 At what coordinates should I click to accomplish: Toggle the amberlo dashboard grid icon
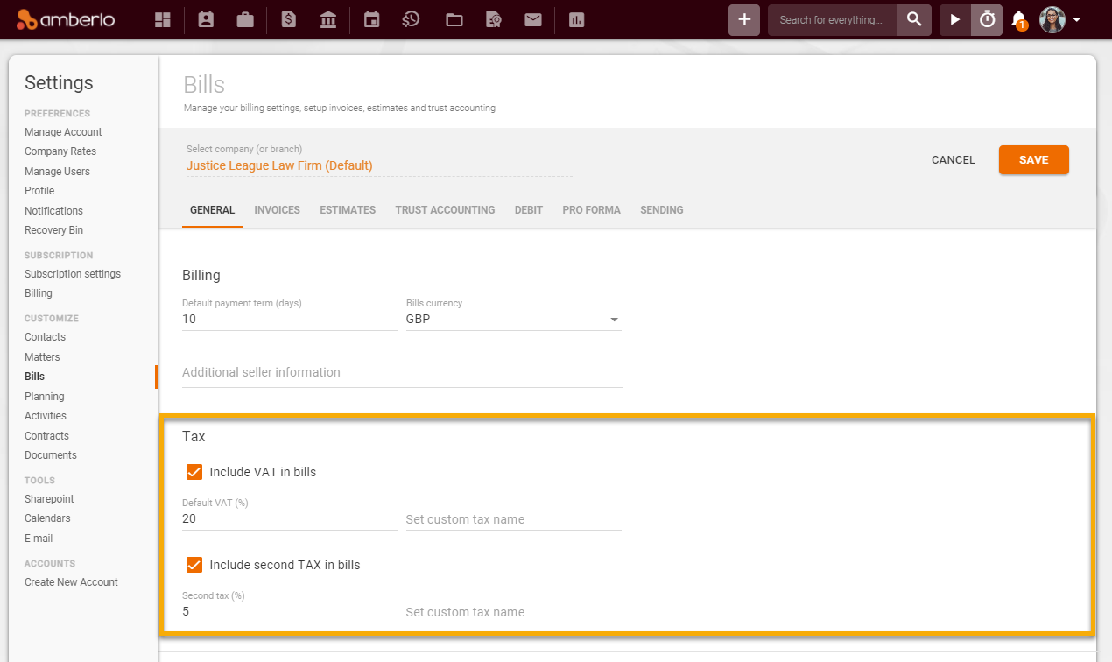click(162, 19)
